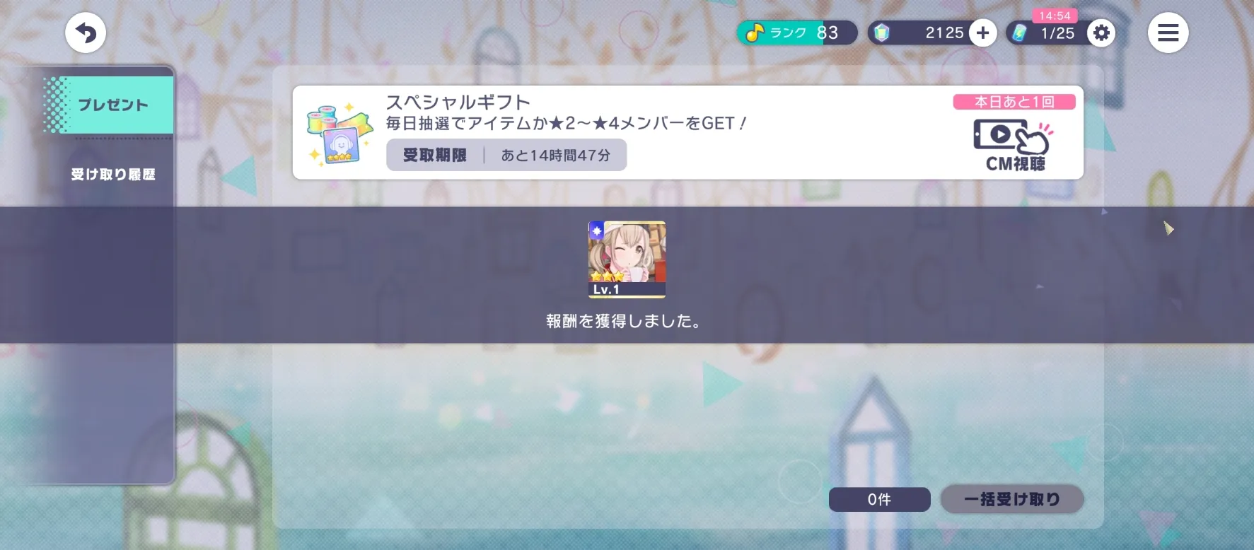Open settings gear next to live bonus

[x=1101, y=33]
